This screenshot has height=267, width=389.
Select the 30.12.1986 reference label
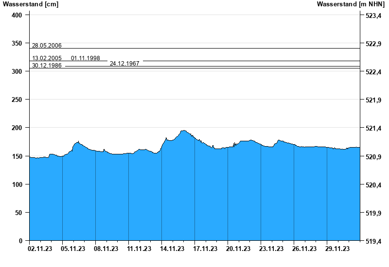(47, 66)
